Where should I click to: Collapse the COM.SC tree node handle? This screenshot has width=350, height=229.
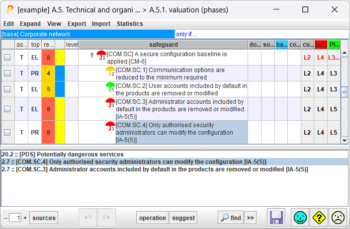(x=92, y=55)
